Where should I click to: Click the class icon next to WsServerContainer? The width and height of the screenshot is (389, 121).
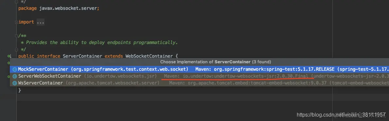coord(15,83)
